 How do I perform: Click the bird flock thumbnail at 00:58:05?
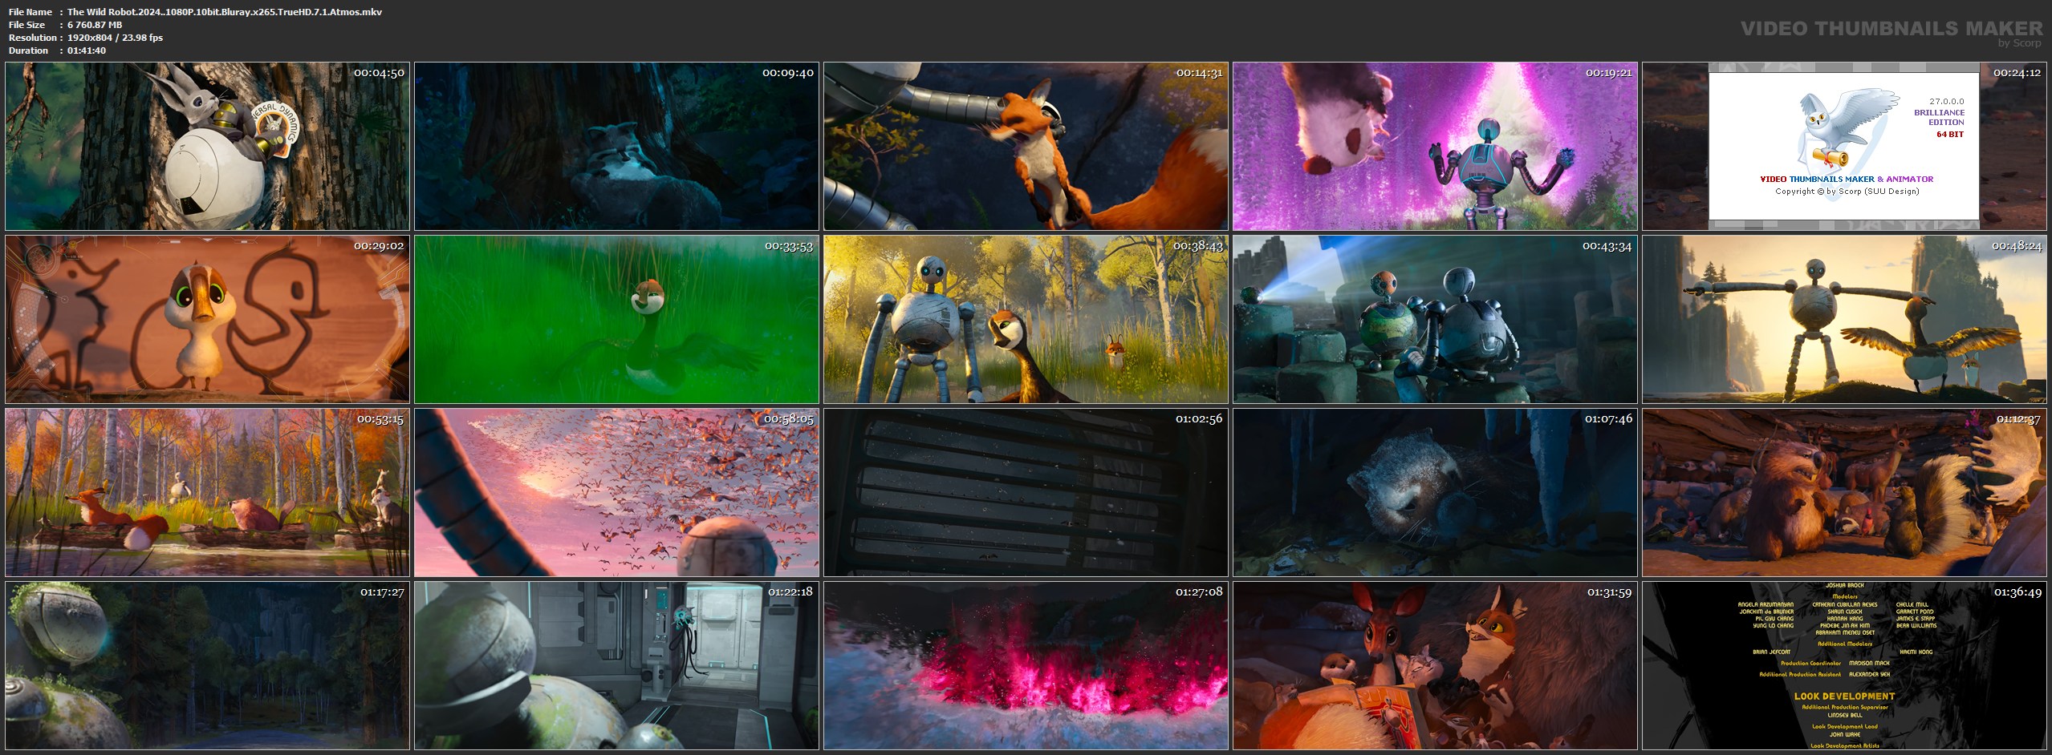pyautogui.click(x=616, y=492)
